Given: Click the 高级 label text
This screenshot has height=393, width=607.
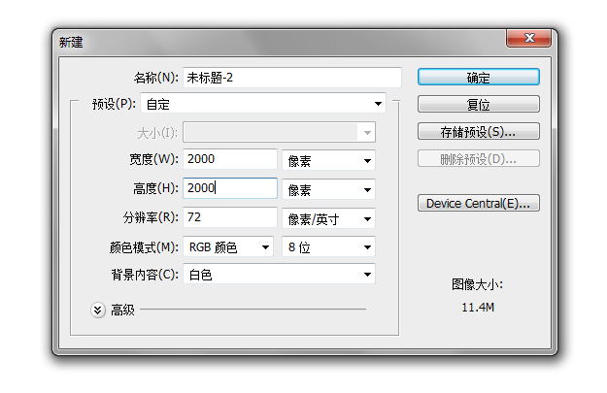Looking at the screenshot, I should point(122,310).
